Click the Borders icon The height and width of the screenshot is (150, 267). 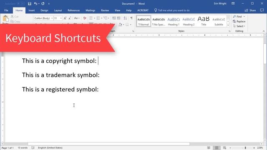click(x=127, y=25)
